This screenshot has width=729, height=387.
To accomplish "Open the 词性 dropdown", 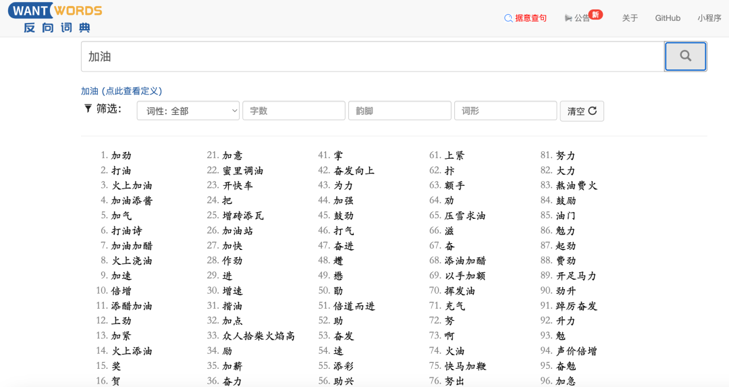I will tap(188, 111).
